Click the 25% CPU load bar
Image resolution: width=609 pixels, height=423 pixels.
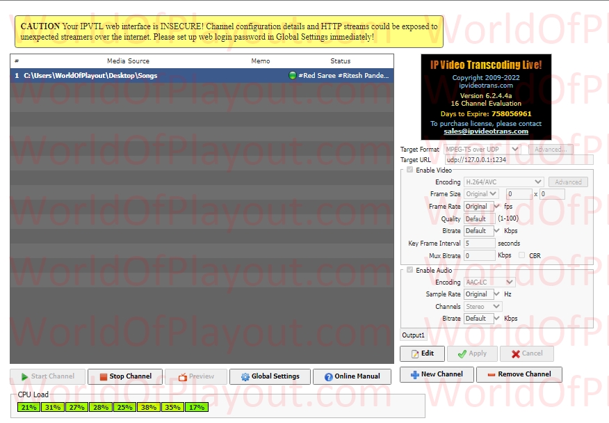click(124, 407)
